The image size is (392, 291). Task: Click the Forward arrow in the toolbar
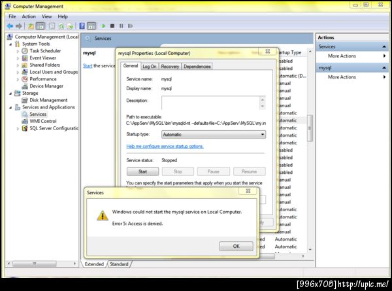(x=19, y=26)
